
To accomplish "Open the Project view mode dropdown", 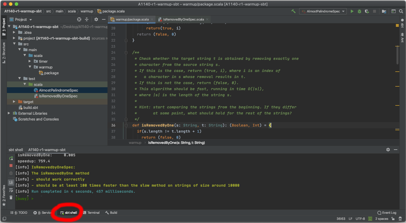I will (x=31, y=20).
